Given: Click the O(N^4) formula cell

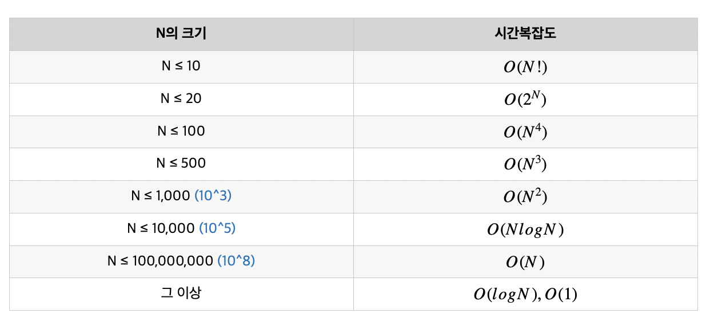Looking at the screenshot, I should point(525,132).
